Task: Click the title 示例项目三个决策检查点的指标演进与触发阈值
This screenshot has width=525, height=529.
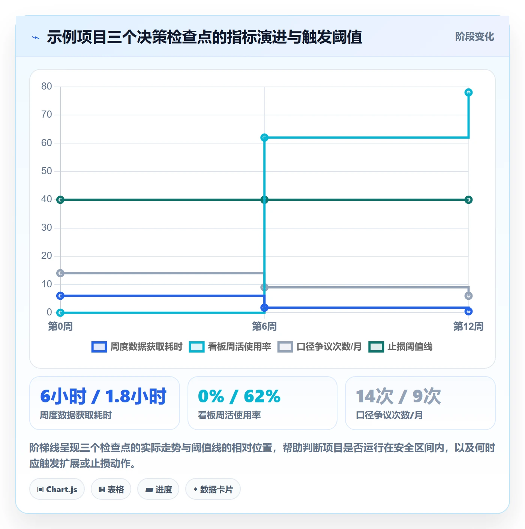Action: pyautogui.click(x=204, y=37)
